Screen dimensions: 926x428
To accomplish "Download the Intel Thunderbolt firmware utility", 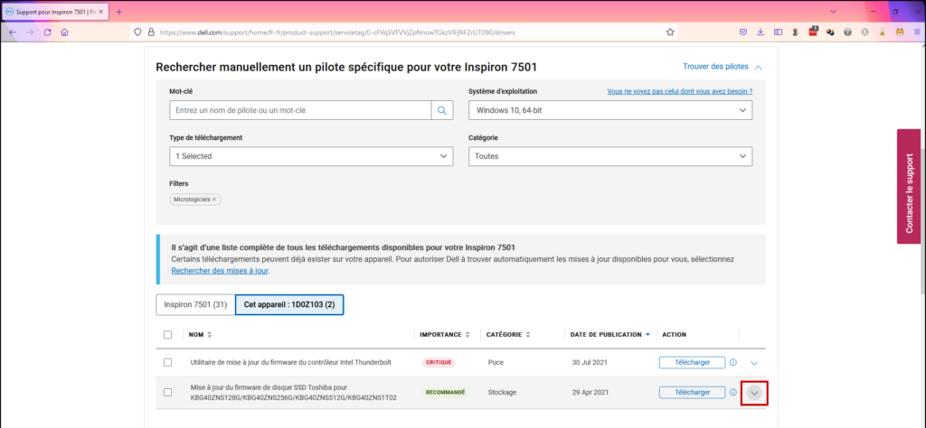I will (x=692, y=363).
